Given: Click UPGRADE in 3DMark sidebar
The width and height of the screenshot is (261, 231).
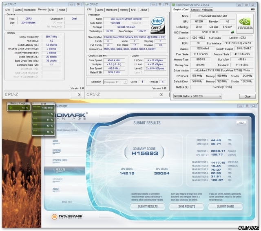Looking at the screenshot, I should [58, 179].
